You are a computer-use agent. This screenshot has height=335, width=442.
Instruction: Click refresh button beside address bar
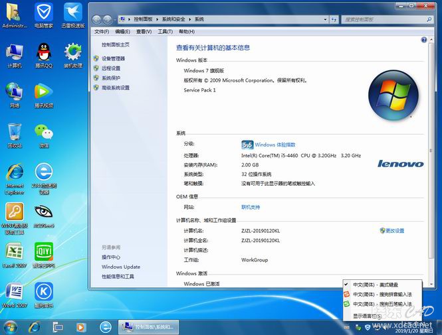334,19
